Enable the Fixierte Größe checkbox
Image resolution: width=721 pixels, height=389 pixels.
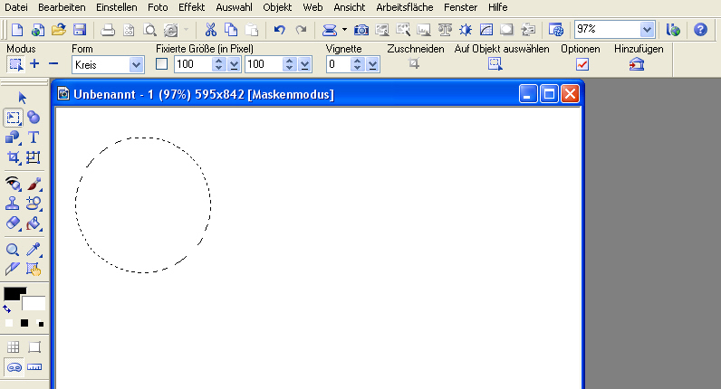162,64
